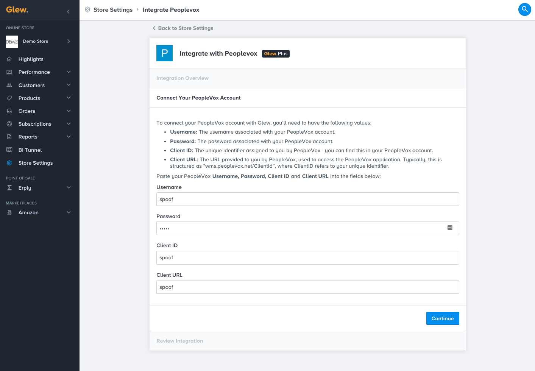
Task: Focus the Client ID input field
Action: 307,258
